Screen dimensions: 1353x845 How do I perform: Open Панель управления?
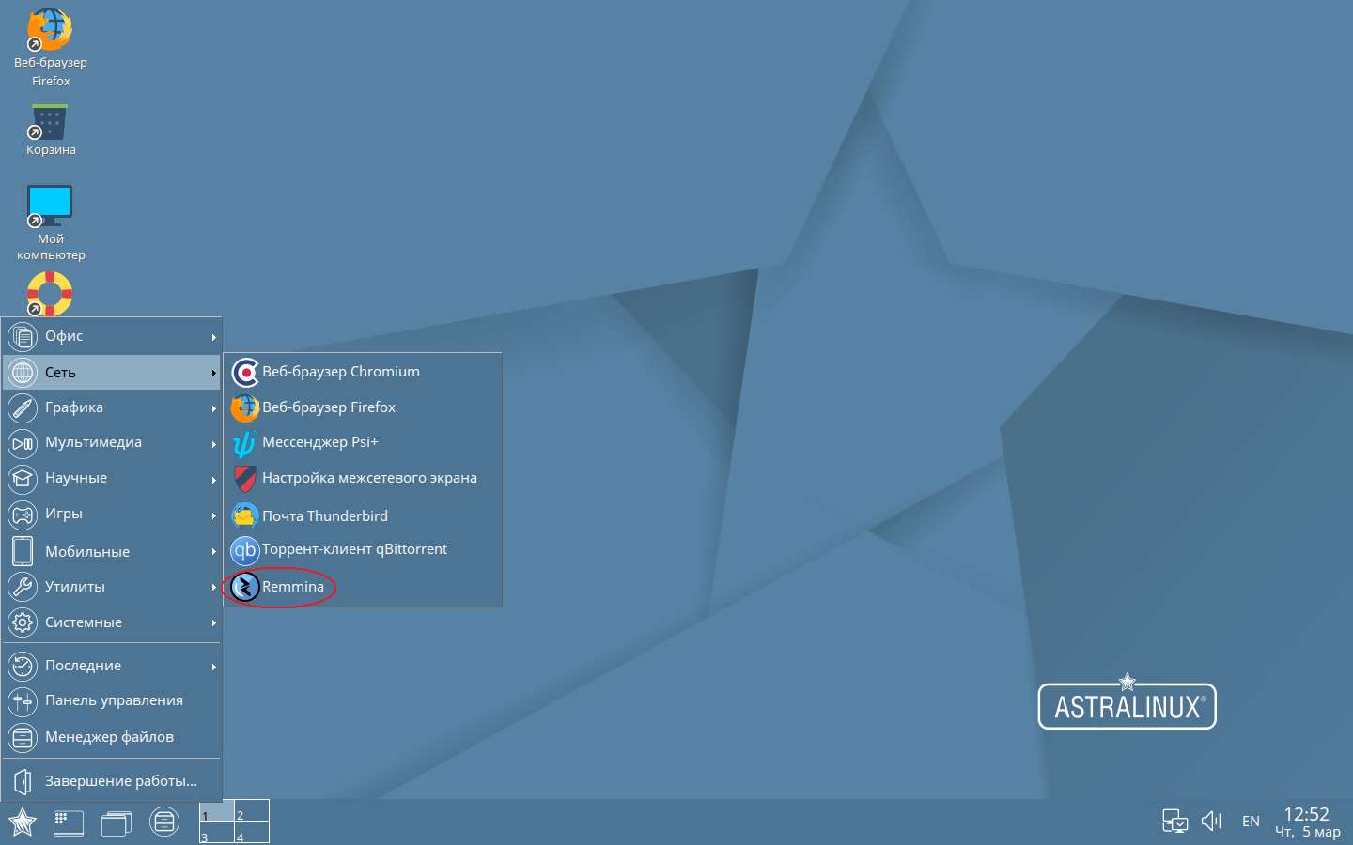112,701
